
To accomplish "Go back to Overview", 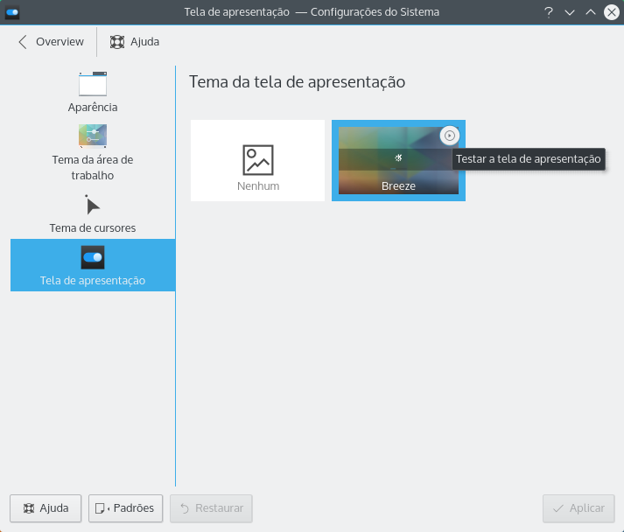I will [51, 41].
